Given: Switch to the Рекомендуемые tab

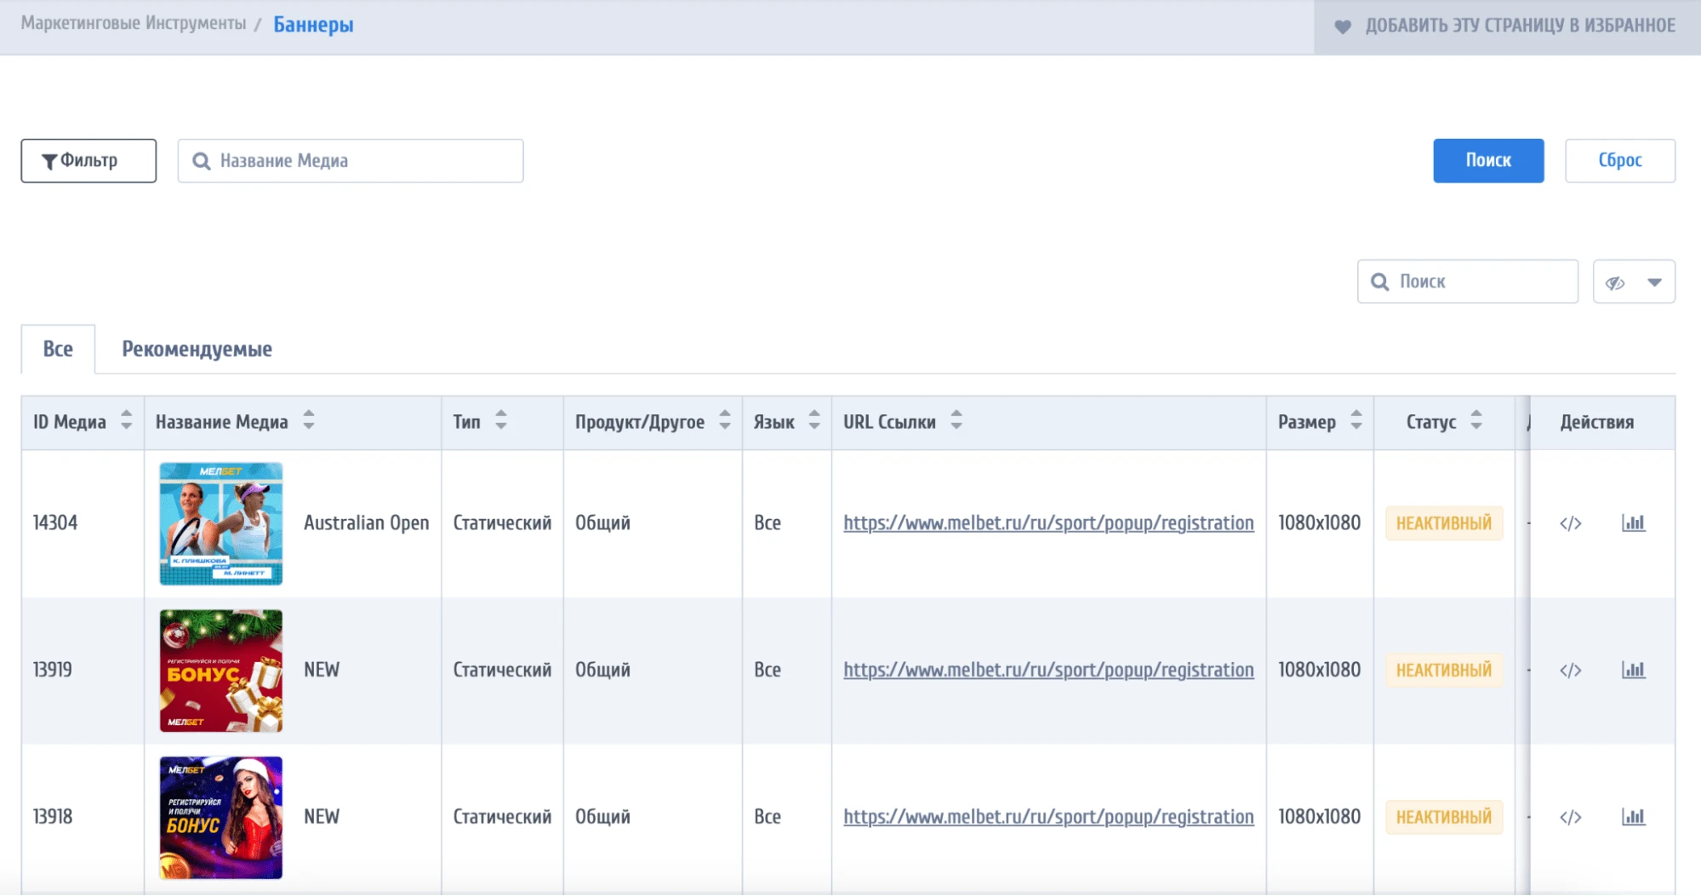Looking at the screenshot, I should point(197,349).
